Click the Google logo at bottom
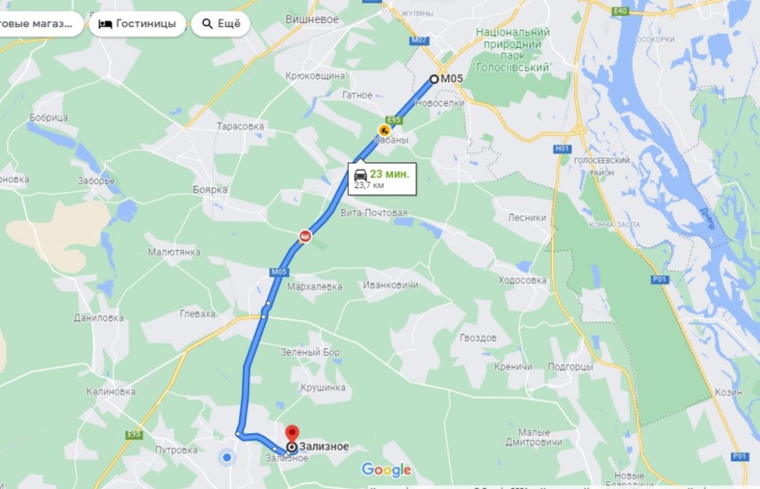The image size is (760, 489). click(386, 469)
